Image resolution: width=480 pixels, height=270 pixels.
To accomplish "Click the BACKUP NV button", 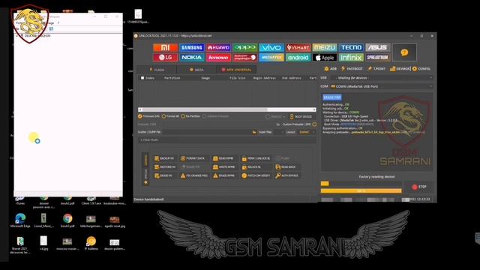I will tap(165, 158).
